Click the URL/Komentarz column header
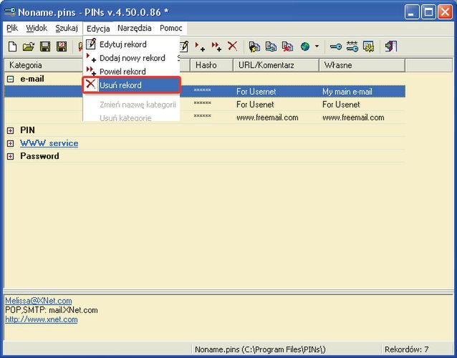This screenshot has width=457, height=358. [x=276, y=65]
